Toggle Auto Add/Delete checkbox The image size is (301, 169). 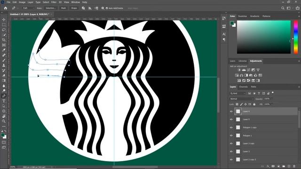pos(107,8)
